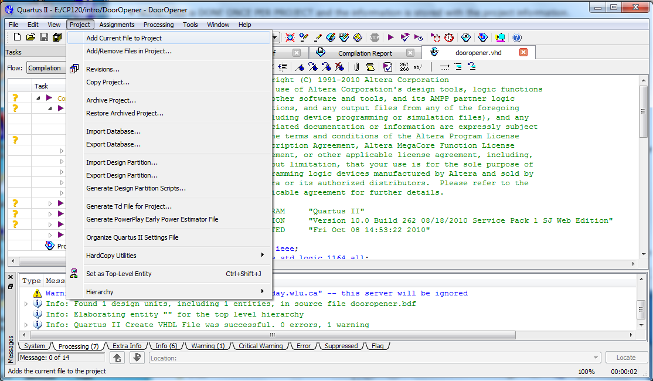Click the editor vertical scrollbar thumb
653x381 pixels.
pos(644,111)
